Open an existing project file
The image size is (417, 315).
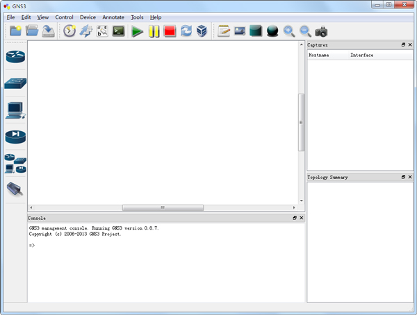click(32, 31)
